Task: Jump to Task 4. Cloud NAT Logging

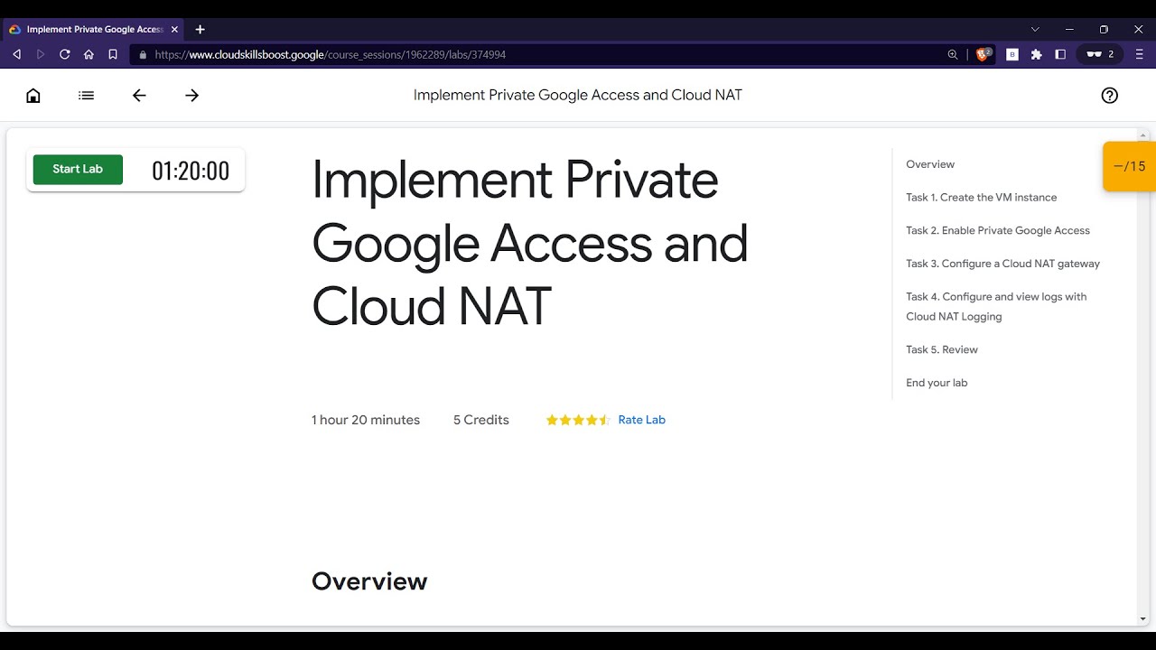Action: (996, 306)
